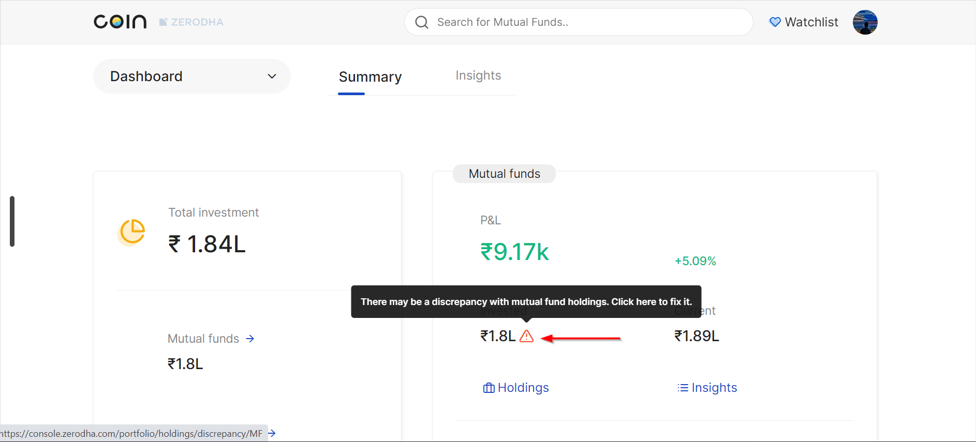Click the Insights list icon
The height and width of the screenshot is (442, 976).
point(683,388)
